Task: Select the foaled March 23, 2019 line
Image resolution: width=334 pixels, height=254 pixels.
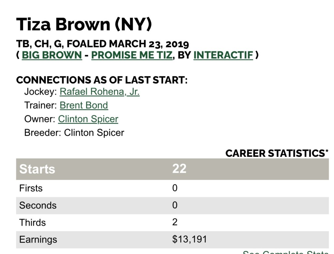Action: (x=102, y=44)
